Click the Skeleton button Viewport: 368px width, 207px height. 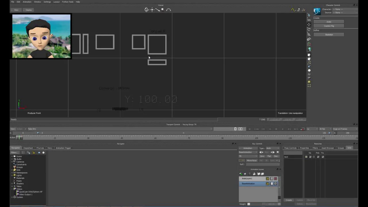click(329, 35)
